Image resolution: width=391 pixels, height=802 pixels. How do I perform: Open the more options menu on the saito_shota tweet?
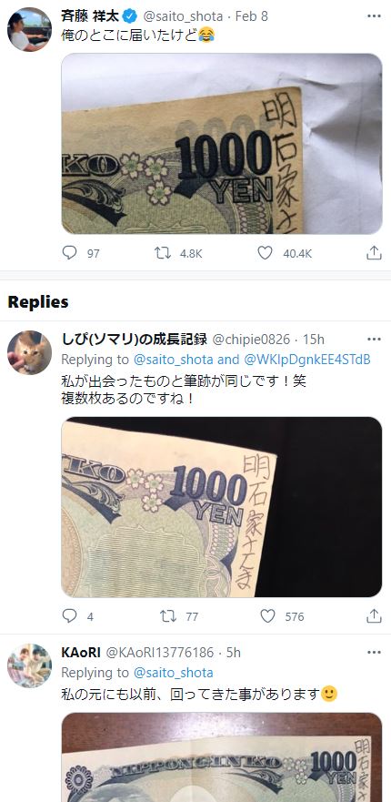click(374, 15)
